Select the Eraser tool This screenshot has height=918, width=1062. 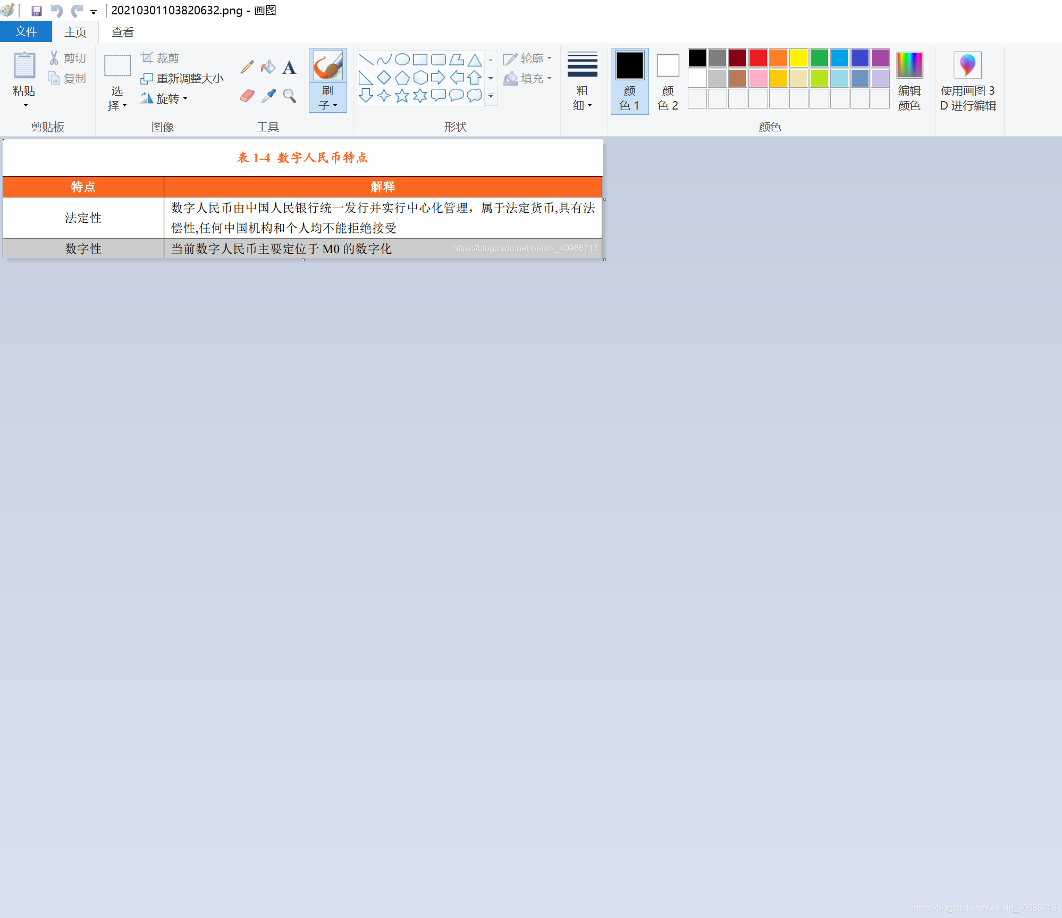click(247, 96)
